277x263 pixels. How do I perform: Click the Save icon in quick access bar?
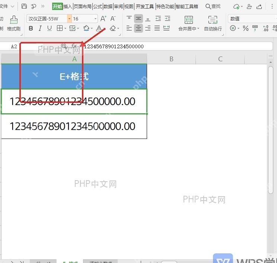pyautogui.click(x=24, y=6)
